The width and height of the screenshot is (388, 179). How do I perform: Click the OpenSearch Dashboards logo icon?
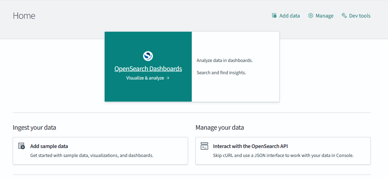pyautogui.click(x=148, y=56)
